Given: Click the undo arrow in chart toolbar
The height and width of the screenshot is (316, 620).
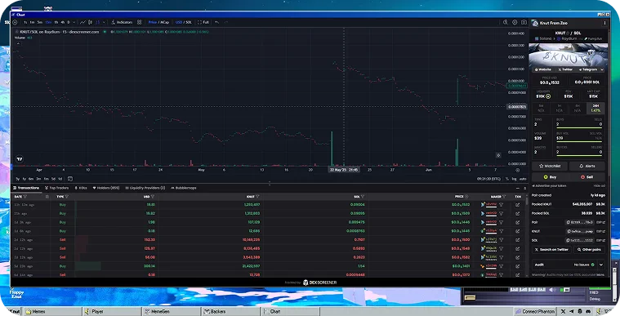Looking at the screenshot, I should pos(217,23).
